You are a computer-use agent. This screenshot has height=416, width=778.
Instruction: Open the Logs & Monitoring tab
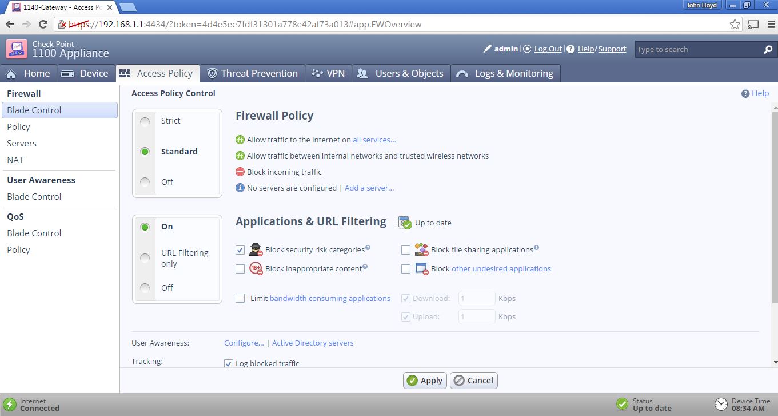[x=505, y=73]
